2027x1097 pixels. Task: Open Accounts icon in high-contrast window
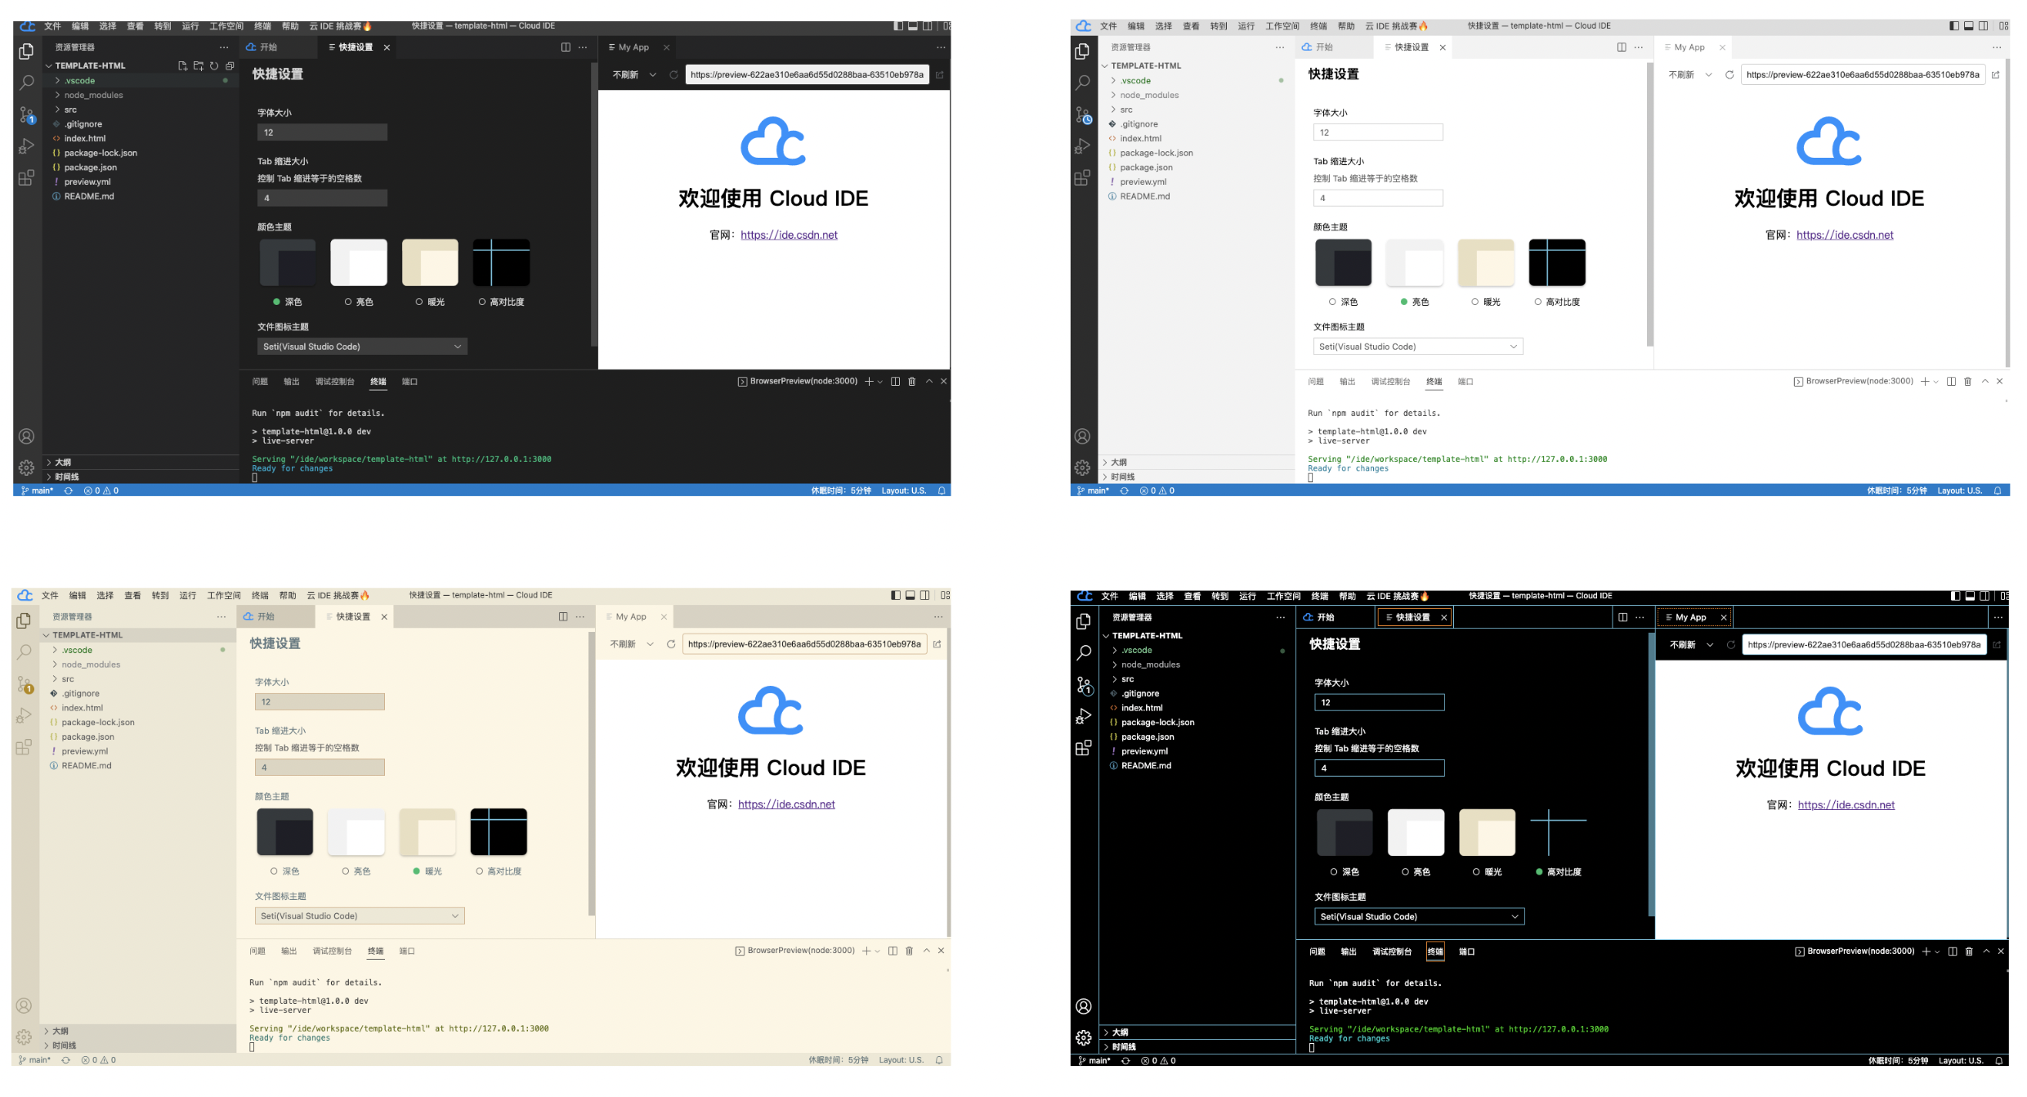click(1084, 1006)
